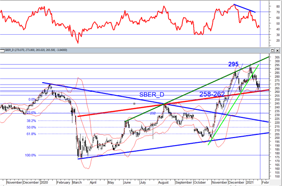
Task: Click the April label on the time axis
Action: click(93, 182)
